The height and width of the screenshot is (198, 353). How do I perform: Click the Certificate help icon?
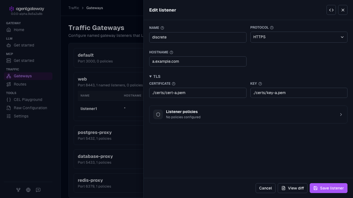point(173,84)
